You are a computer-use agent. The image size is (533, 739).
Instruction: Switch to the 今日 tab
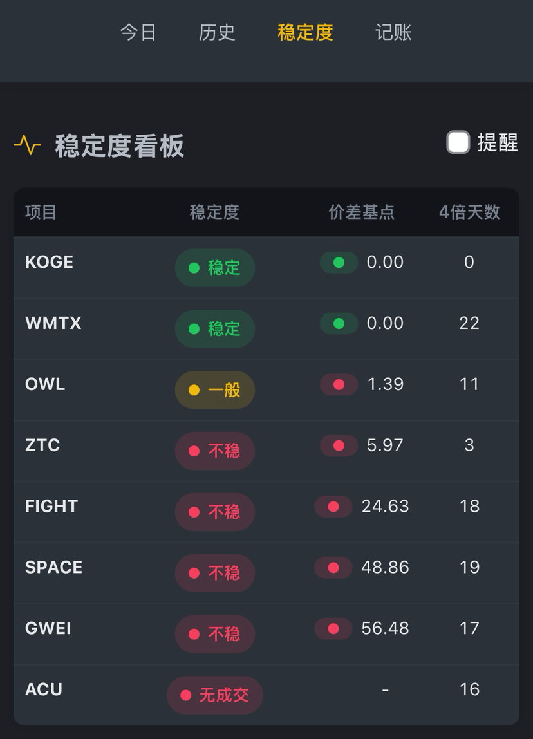coord(138,33)
